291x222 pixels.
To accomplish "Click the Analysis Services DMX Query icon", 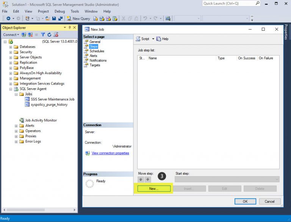I will [108, 19].
